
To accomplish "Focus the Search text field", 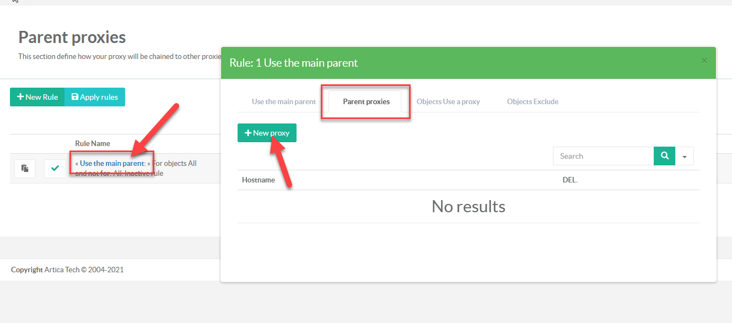I will pos(603,156).
